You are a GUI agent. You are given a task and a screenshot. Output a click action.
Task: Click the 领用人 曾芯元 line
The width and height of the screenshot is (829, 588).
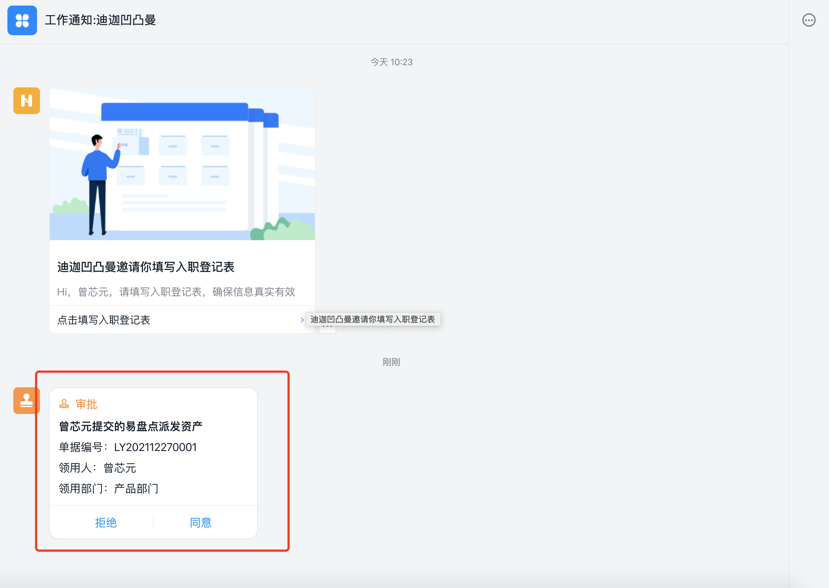point(97,468)
